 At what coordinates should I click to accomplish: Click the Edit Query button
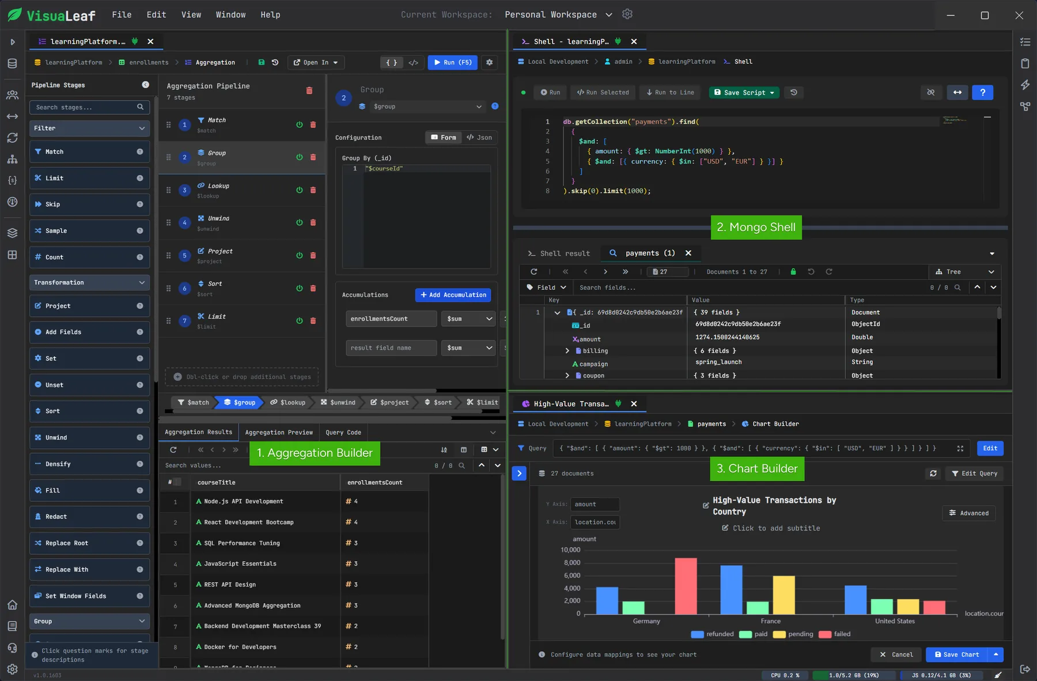[975, 474]
